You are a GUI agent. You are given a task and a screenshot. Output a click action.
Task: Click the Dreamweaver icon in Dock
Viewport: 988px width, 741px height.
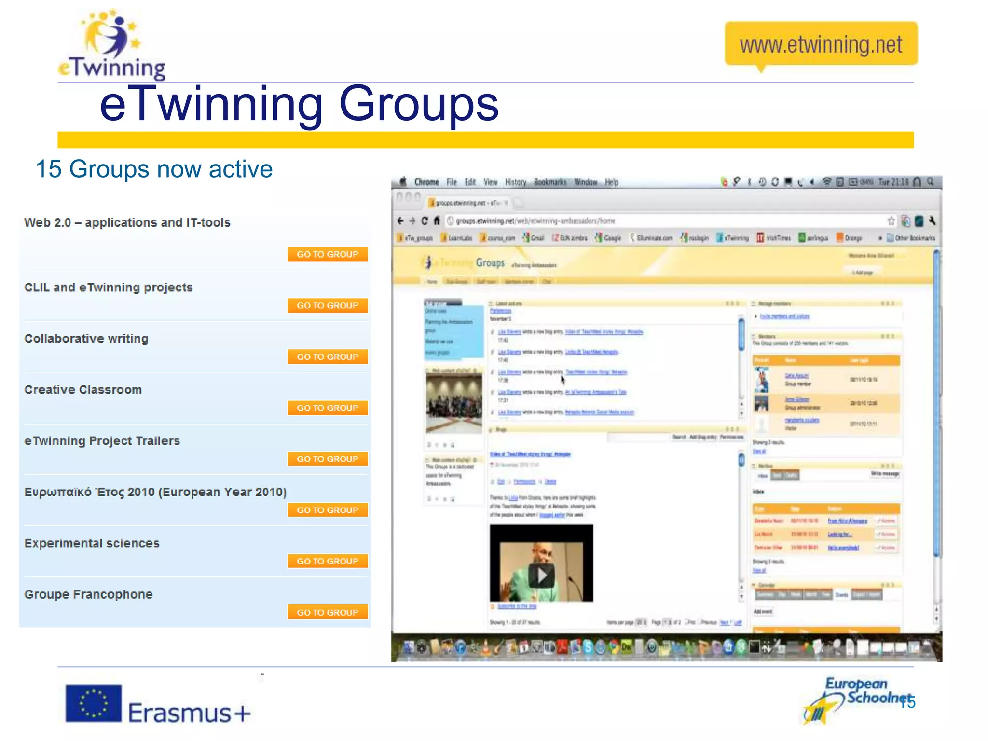pos(626,647)
